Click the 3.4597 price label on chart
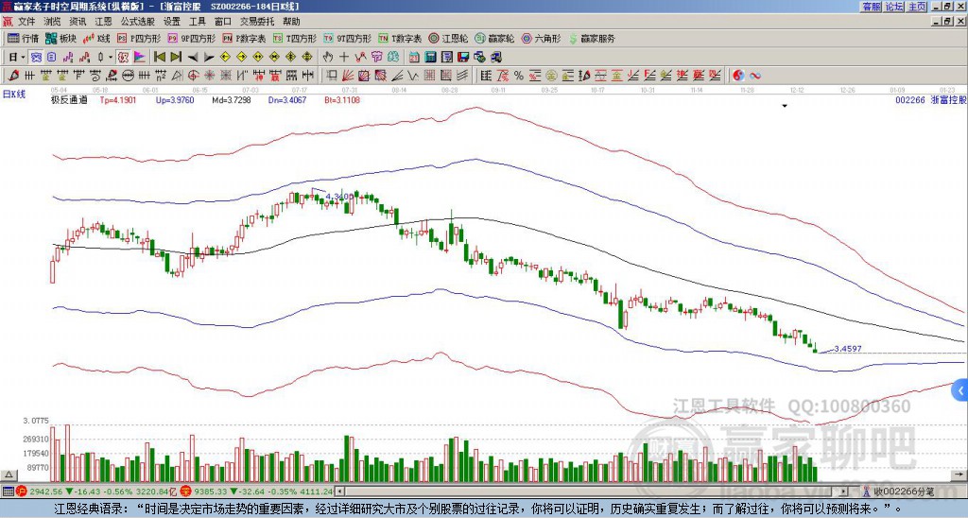Screen dimensions: 968x518 pyautogui.click(x=848, y=349)
